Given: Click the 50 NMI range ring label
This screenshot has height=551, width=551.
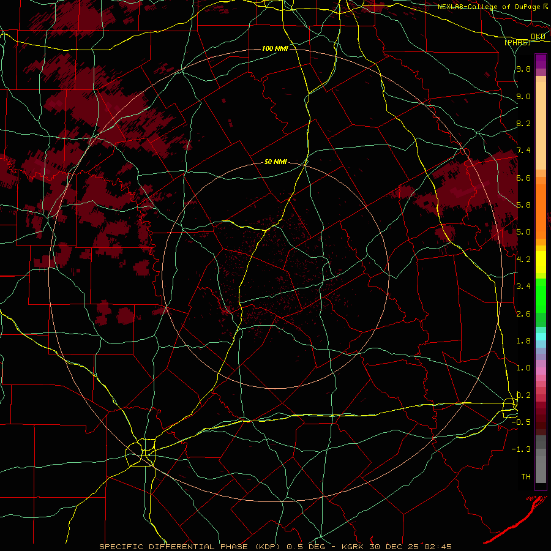Looking at the screenshot, I should tap(275, 162).
